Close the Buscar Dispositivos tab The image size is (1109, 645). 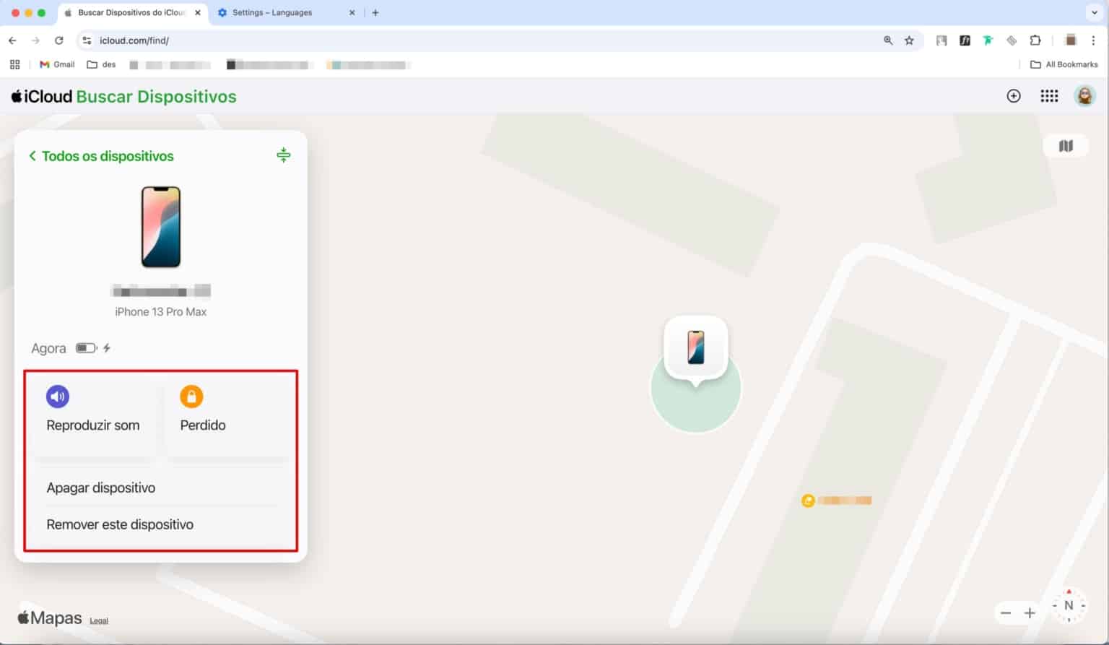tap(198, 12)
